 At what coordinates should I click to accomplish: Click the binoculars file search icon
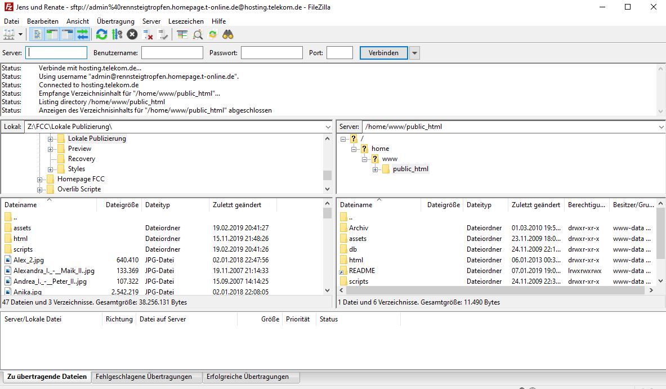click(228, 34)
